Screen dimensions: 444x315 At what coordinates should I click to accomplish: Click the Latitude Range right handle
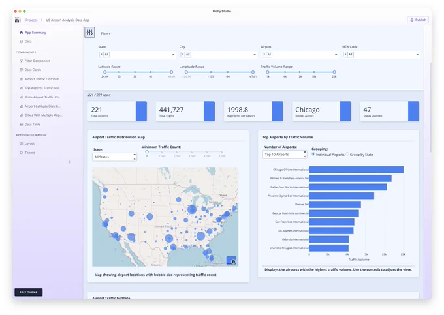(171, 72)
